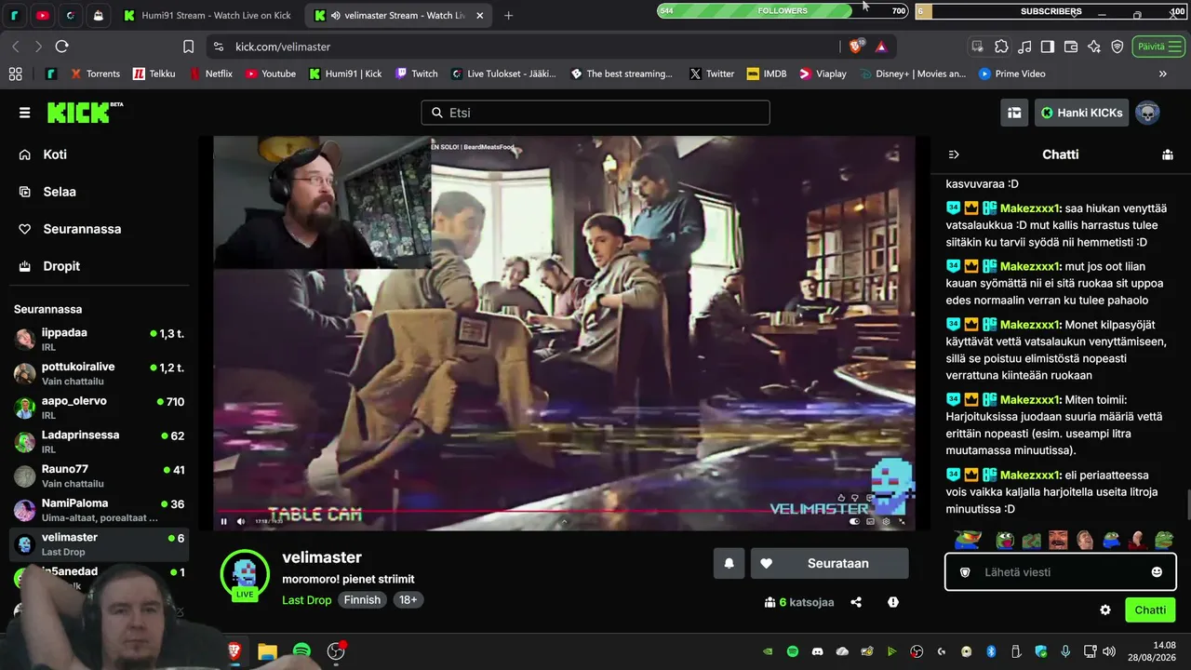This screenshot has width=1191, height=670.
Task: Reload the current page
Action: pyautogui.click(x=61, y=47)
